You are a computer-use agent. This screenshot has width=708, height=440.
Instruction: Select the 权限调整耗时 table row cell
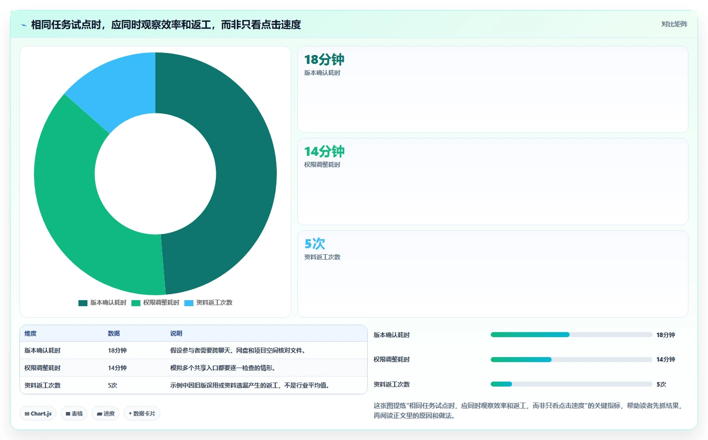click(42, 368)
